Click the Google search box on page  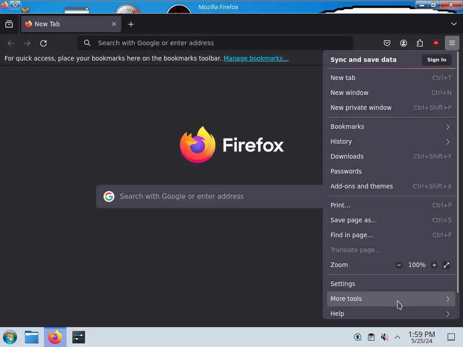(209, 197)
